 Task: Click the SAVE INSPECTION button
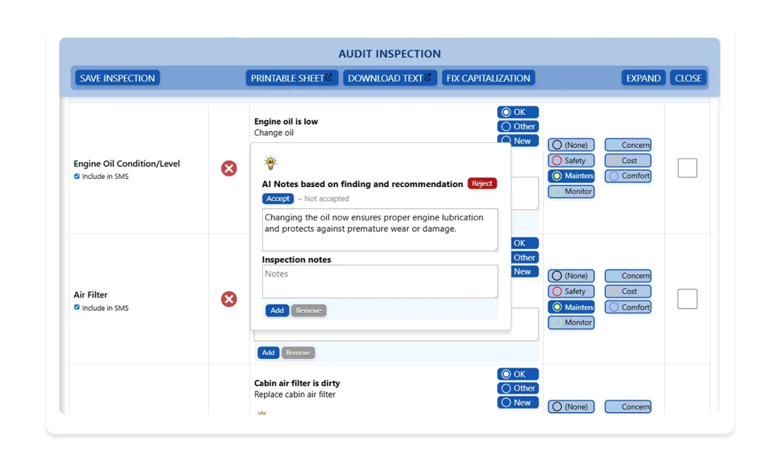coord(116,77)
